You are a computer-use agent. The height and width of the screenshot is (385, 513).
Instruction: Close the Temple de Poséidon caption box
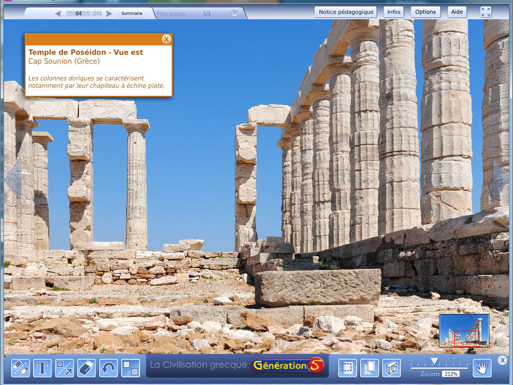pyautogui.click(x=166, y=39)
